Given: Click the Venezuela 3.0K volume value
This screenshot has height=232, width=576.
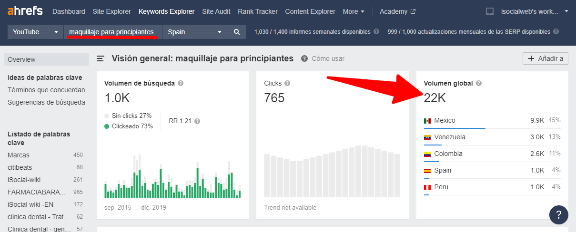Looking at the screenshot, I should [x=537, y=137].
